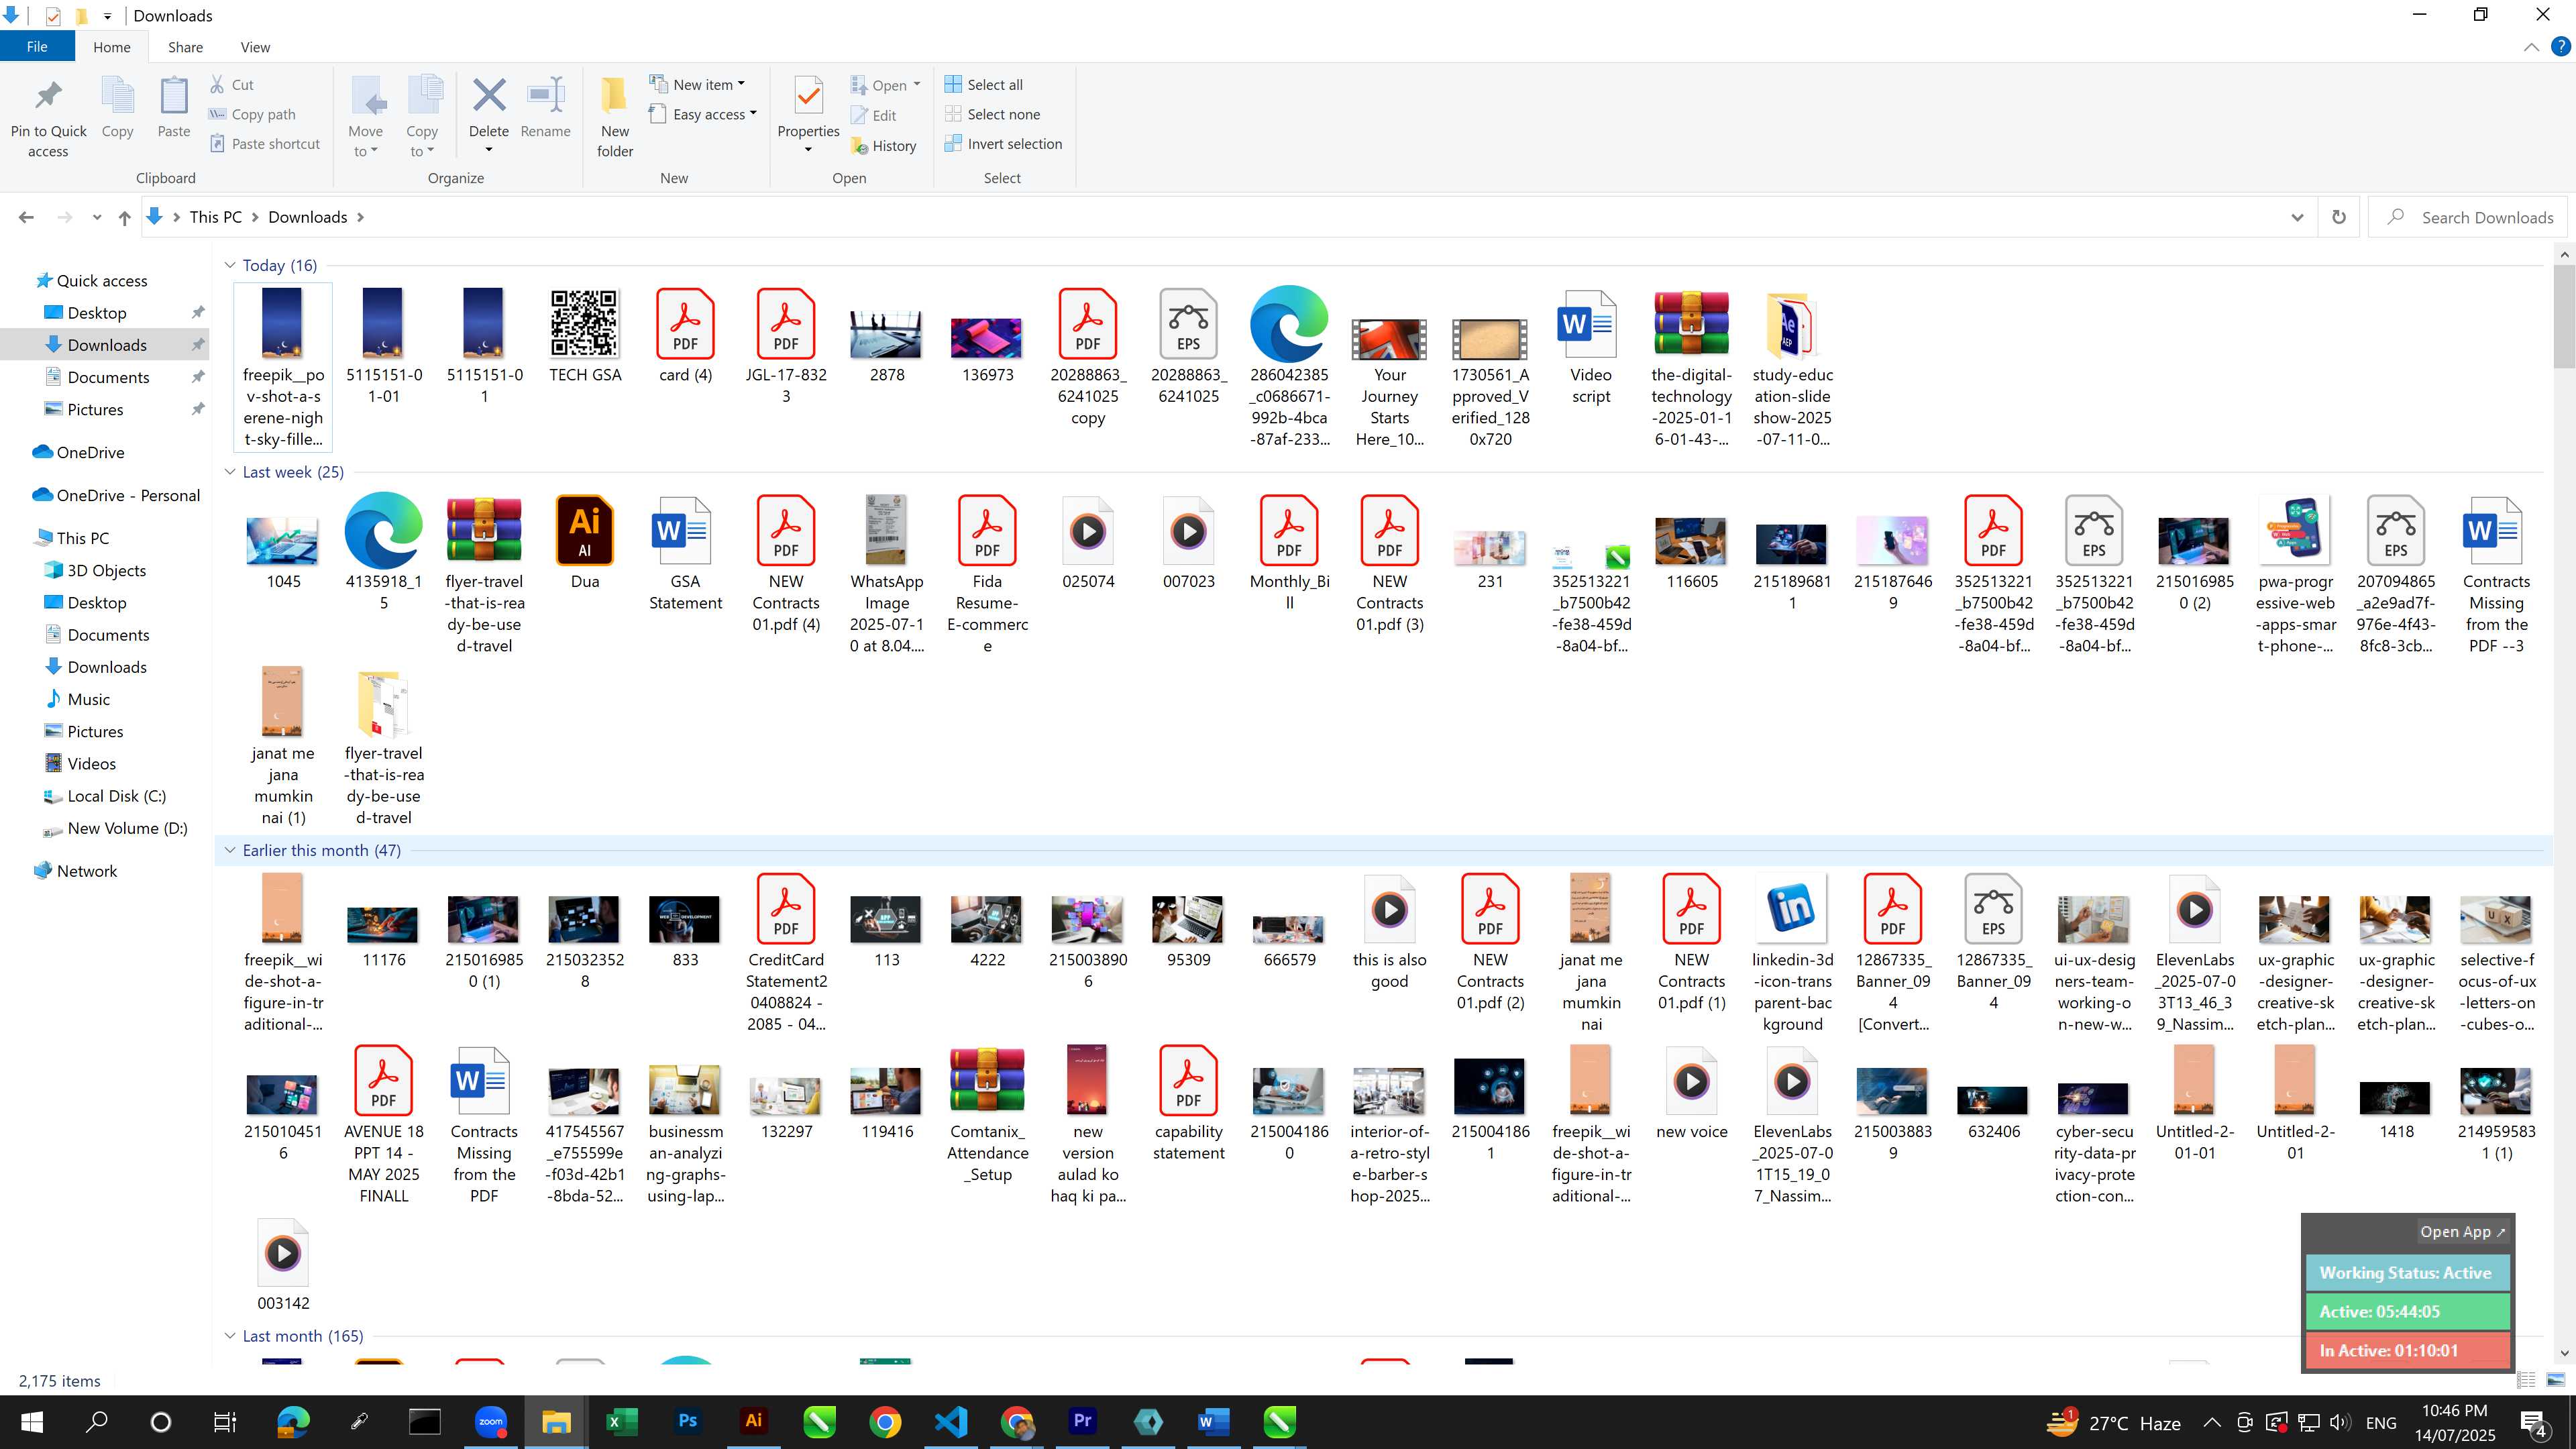Click the Search Downloads field
This screenshot has height=1449, width=2576.
2467,217
